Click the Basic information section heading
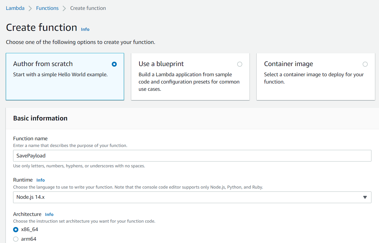Screen dimensions: 379x243 pyautogui.click(x=40, y=118)
